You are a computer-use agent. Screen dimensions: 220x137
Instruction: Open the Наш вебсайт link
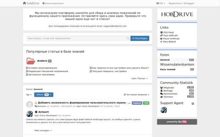pyautogui.click(x=170, y=35)
